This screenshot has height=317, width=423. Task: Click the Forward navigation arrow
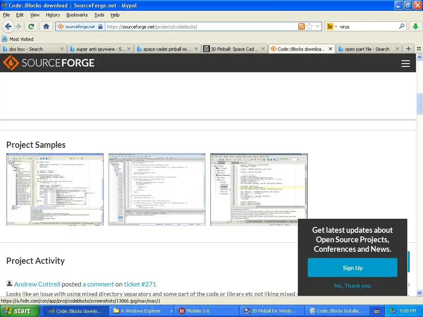pos(18,26)
